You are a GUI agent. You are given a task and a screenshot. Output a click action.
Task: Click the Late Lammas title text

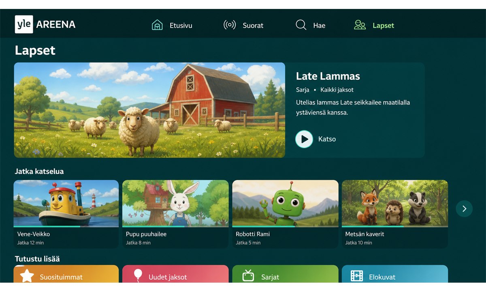(328, 76)
